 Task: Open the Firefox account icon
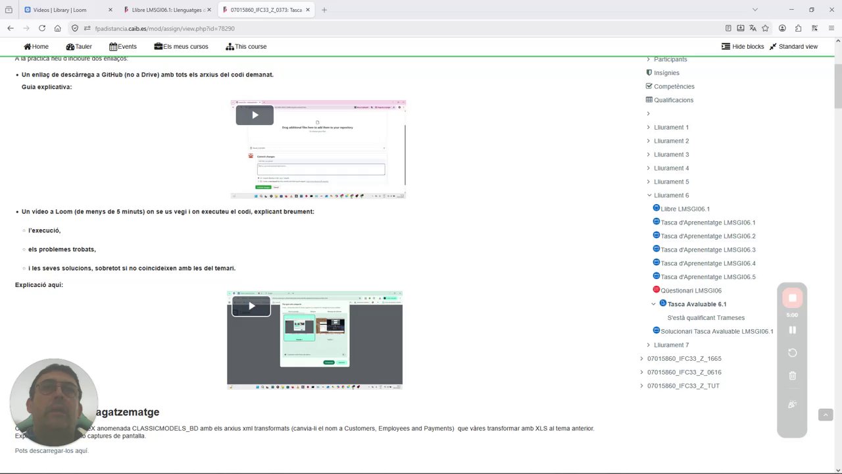tap(782, 28)
